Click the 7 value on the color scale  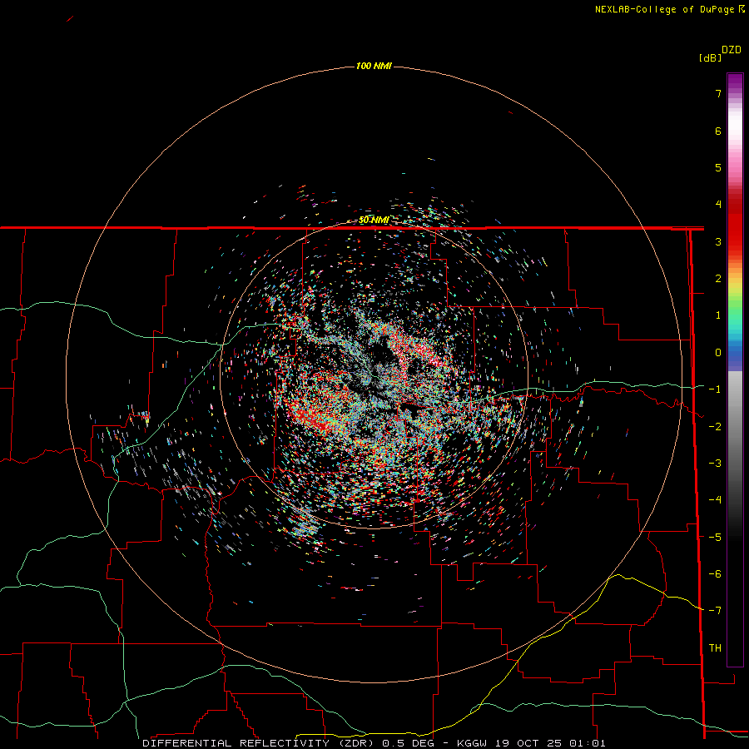pos(718,93)
